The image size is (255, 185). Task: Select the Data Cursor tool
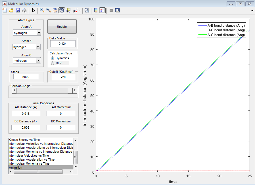coord(68,10)
